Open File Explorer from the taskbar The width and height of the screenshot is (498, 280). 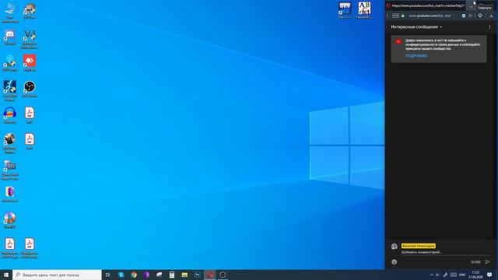pyautogui.click(x=184, y=275)
